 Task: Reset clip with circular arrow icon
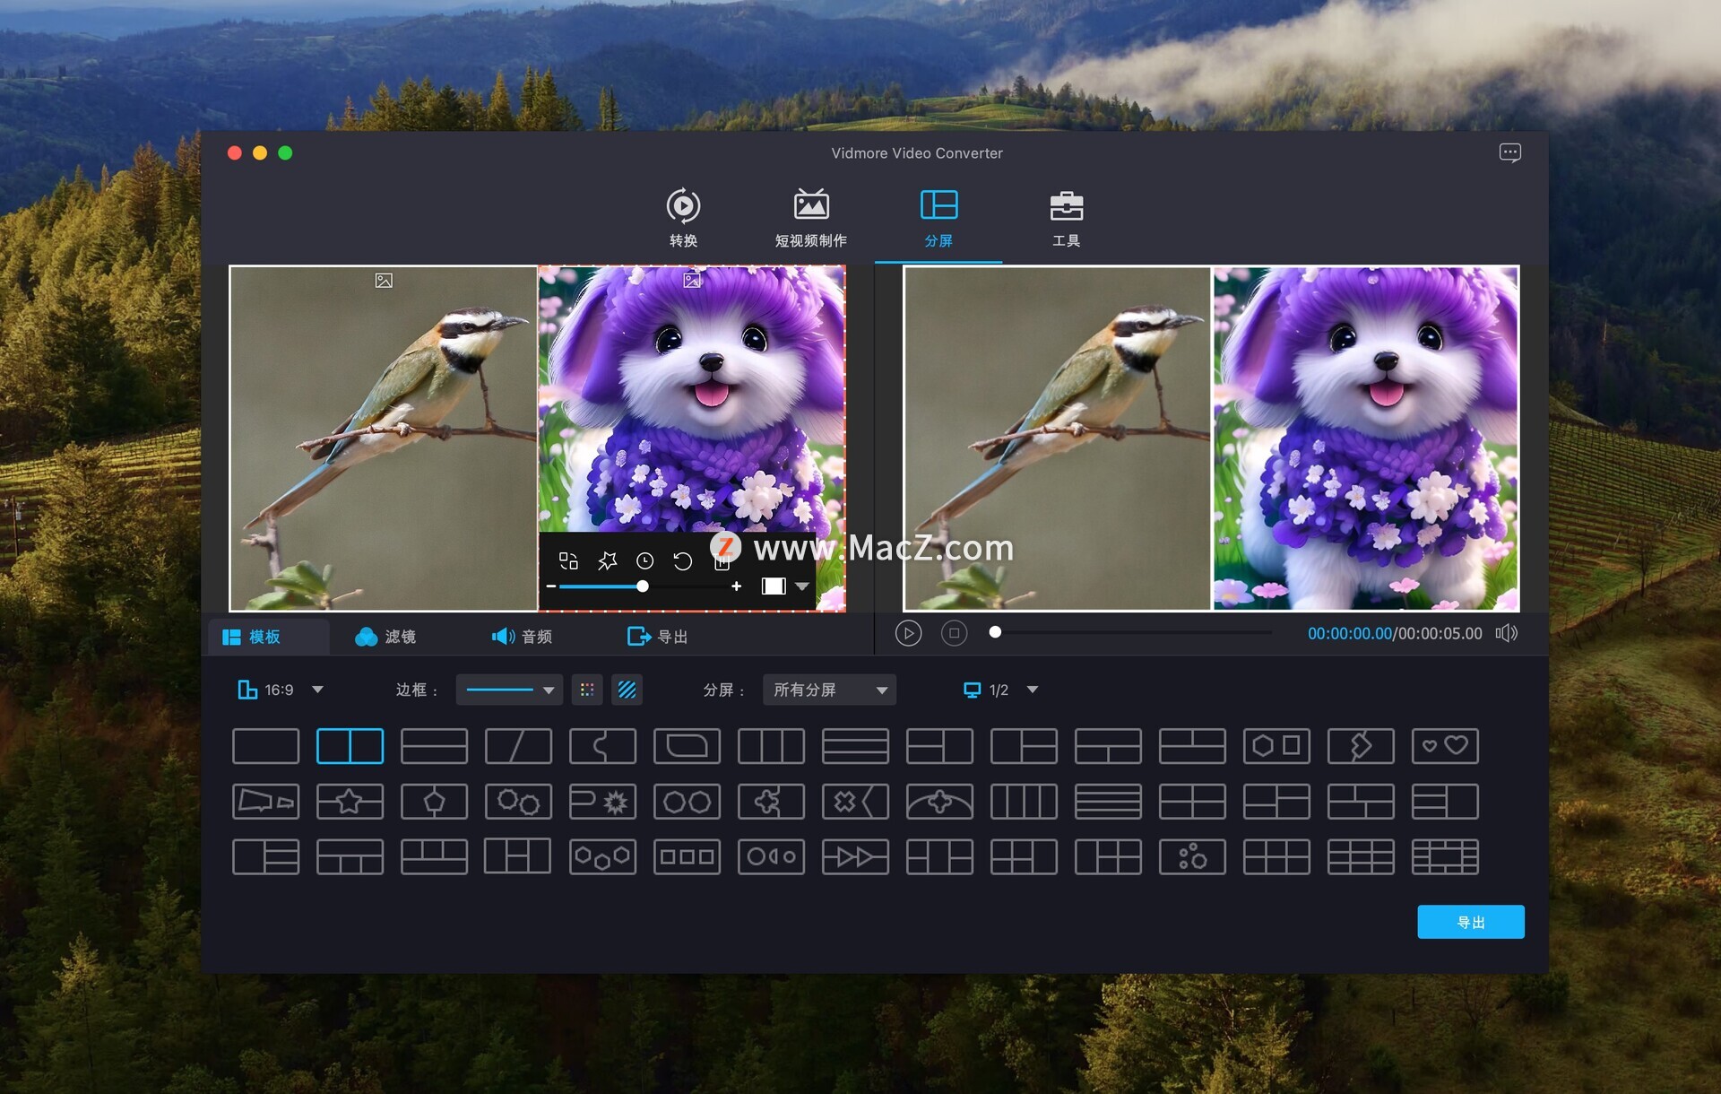click(x=682, y=561)
